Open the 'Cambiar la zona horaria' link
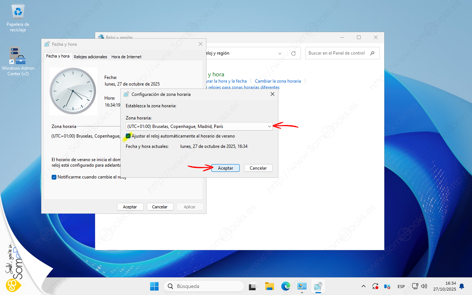Screen dimensions: 472x295 point(278,81)
